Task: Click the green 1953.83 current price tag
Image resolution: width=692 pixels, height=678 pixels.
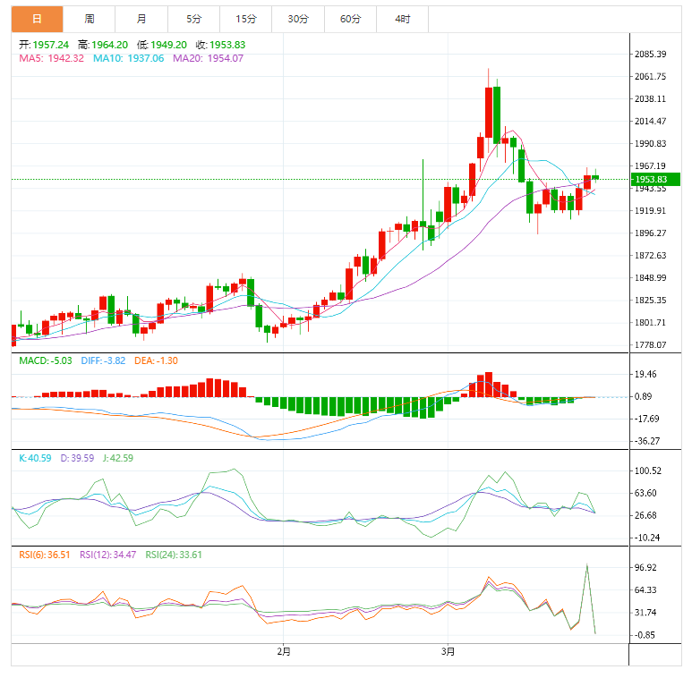Action: click(656, 180)
